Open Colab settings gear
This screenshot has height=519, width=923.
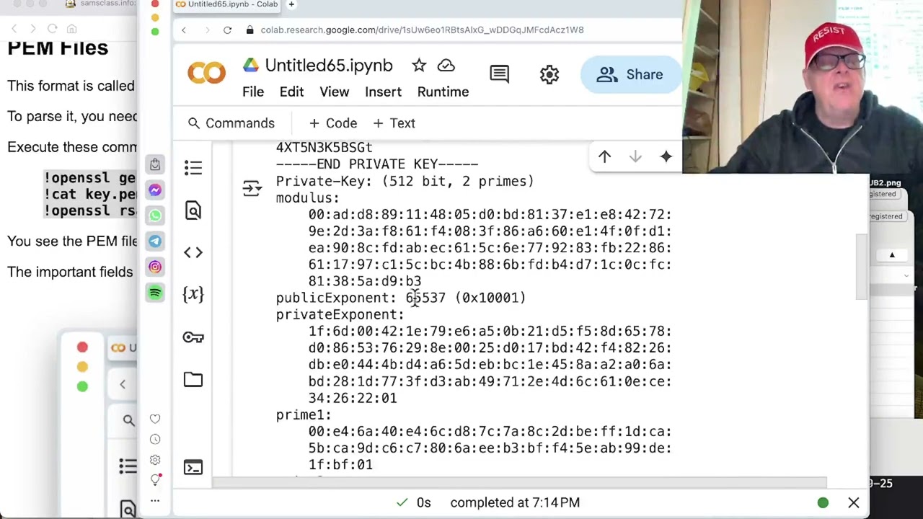pos(549,74)
